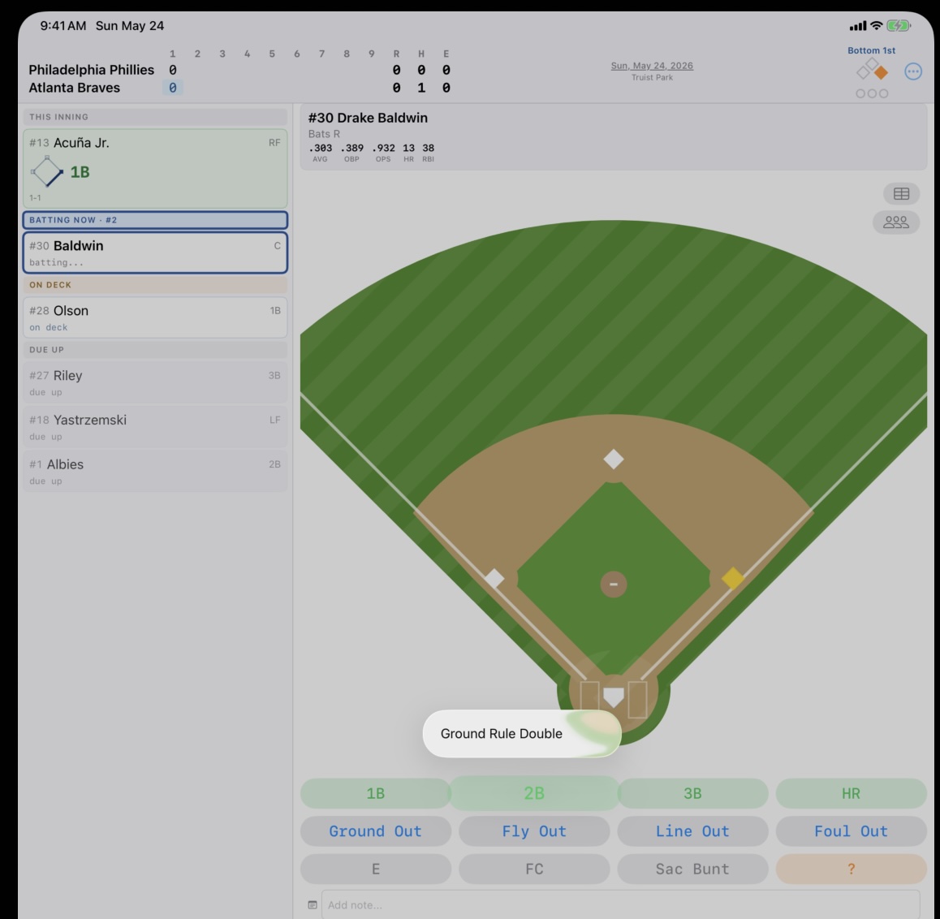Tap the Atlanta Braves team name
The image size is (940, 919).
[75, 88]
